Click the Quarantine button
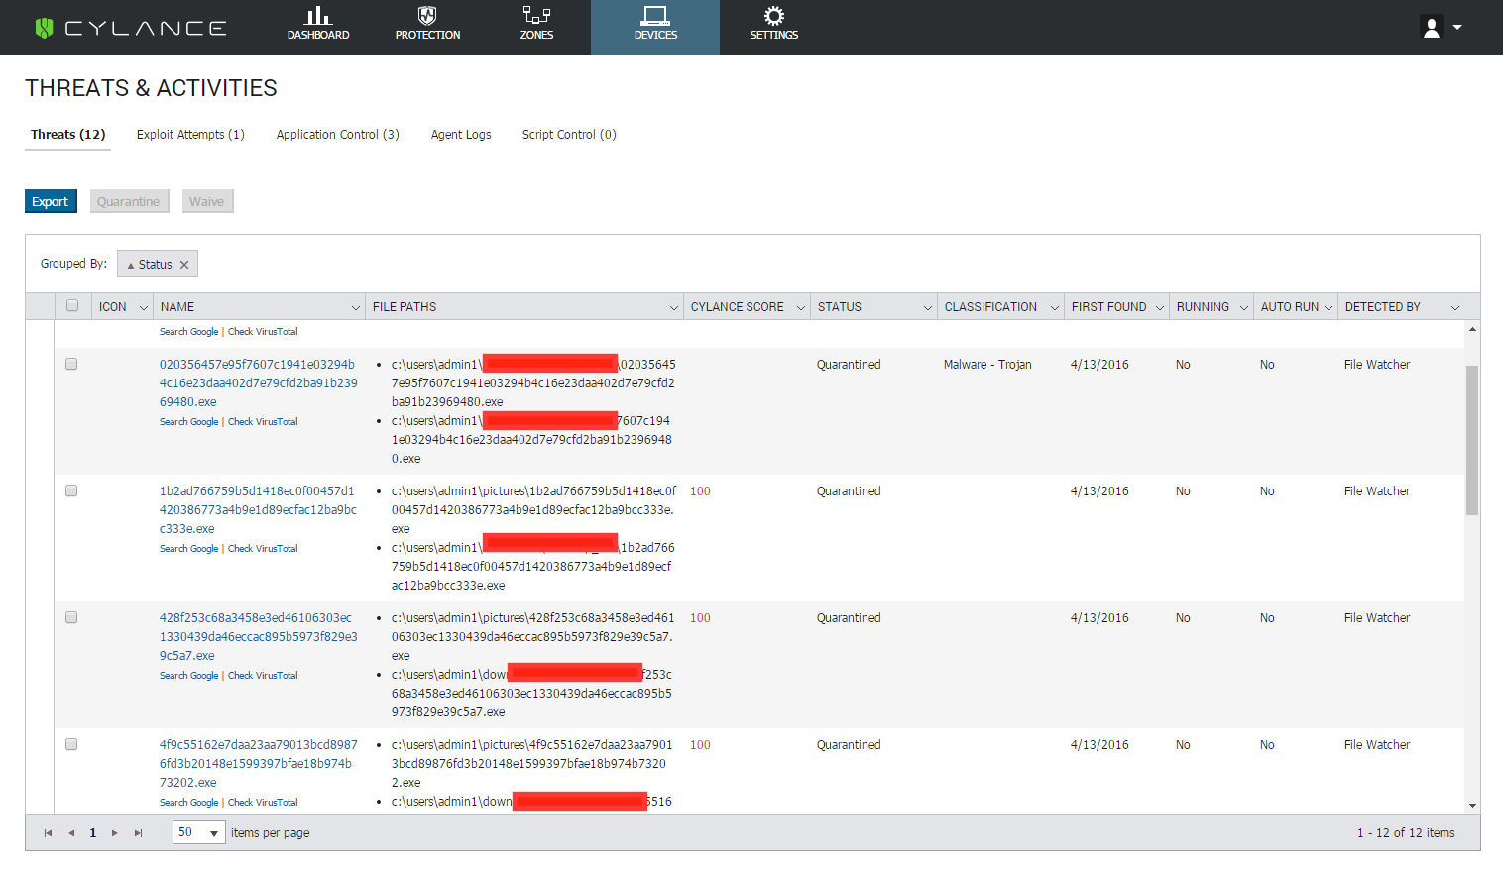 (129, 201)
